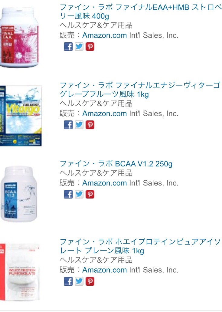Screen dimensions: 222x312
Task: Open the ファイナルEAA+HMB ストロベリー風味 400g product link
Action: point(141,11)
